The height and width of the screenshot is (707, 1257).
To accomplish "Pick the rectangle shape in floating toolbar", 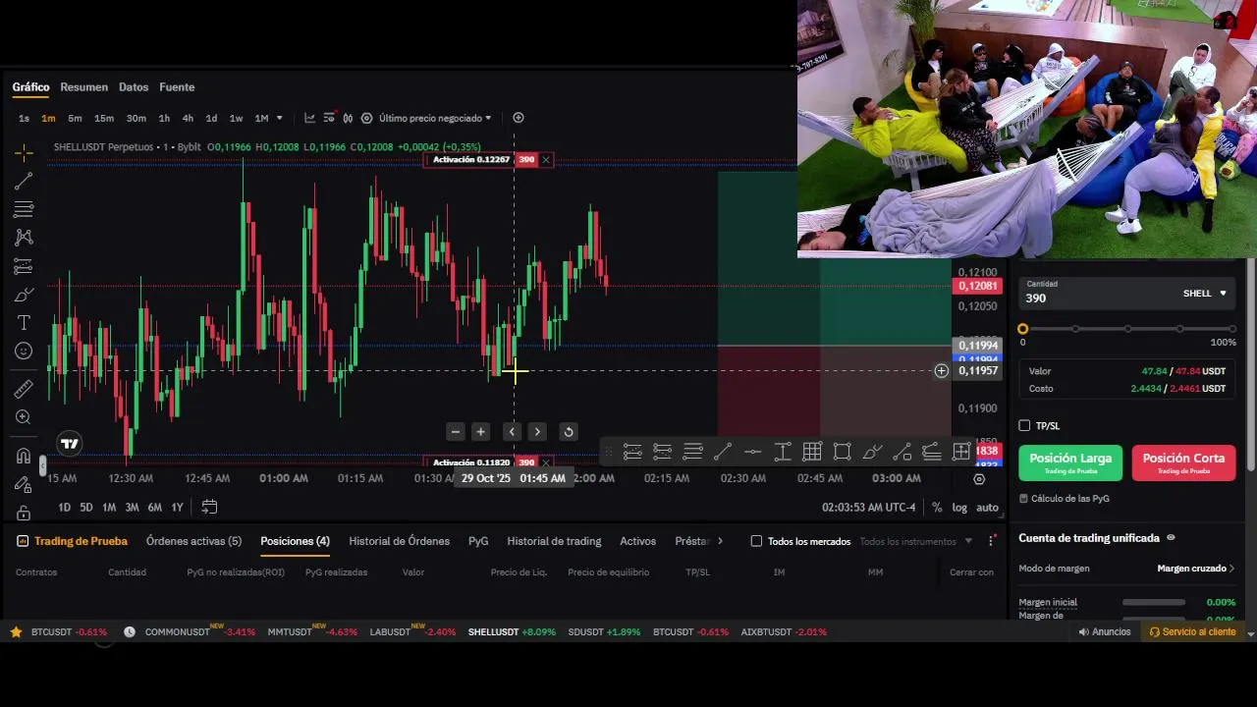I will [x=842, y=452].
